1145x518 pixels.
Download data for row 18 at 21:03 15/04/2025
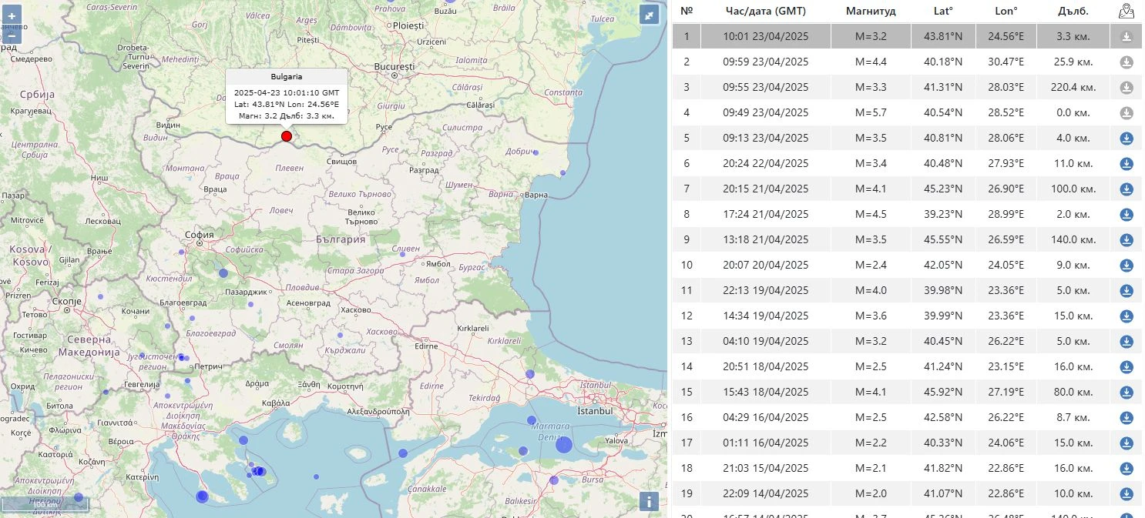pyautogui.click(x=1127, y=469)
